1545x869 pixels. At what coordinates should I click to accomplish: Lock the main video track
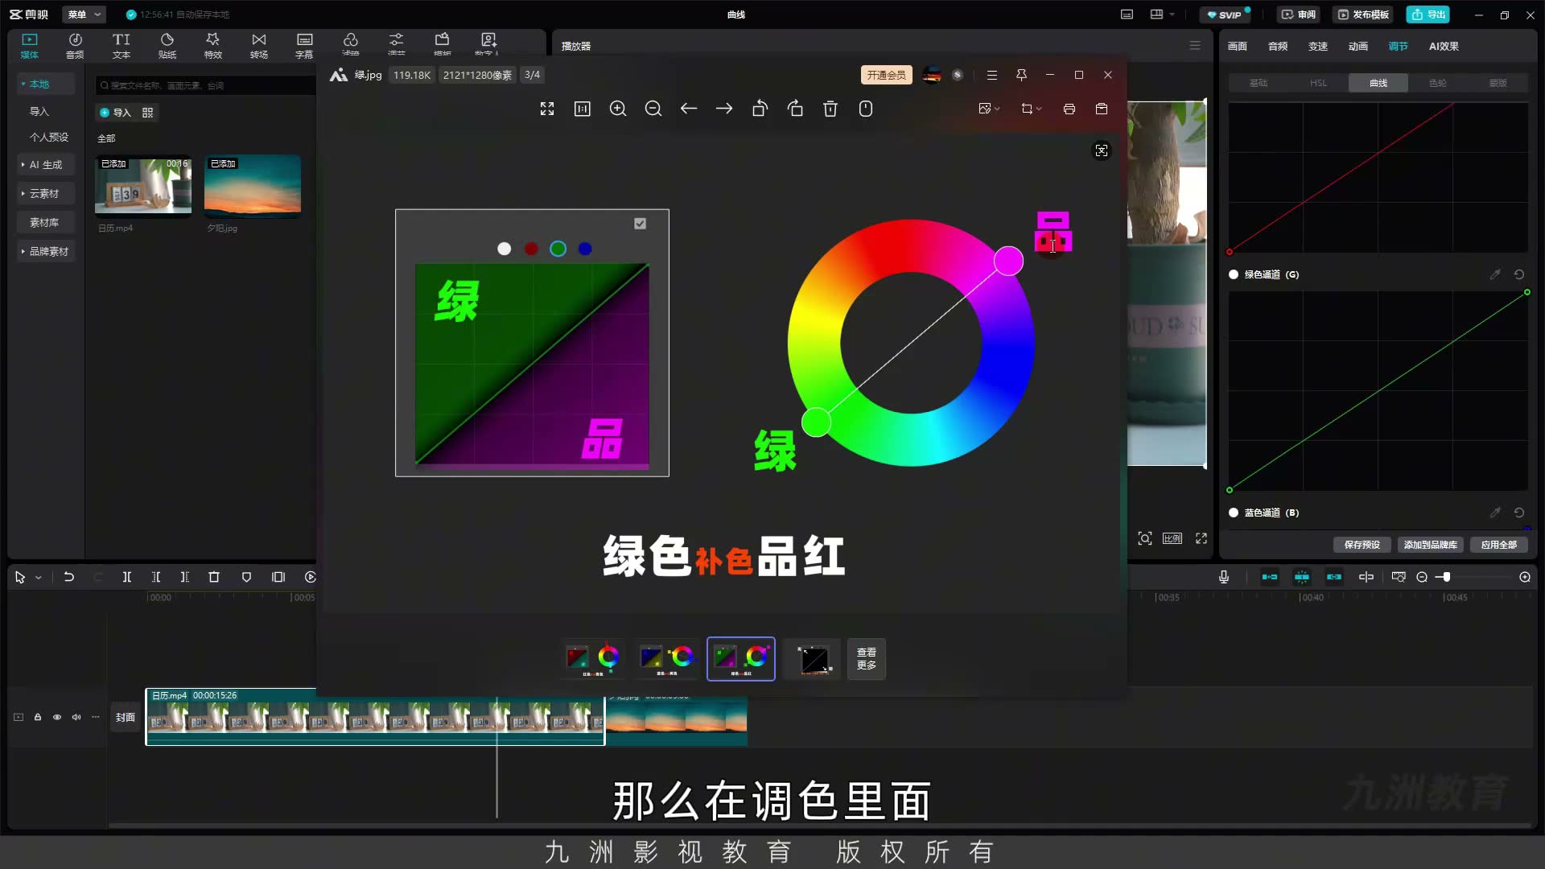[x=38, y=717]
